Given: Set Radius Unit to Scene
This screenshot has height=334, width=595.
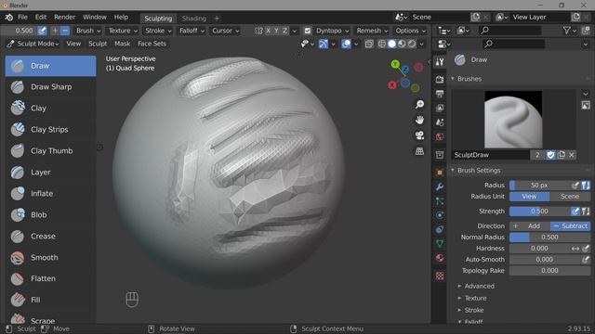Looking at the screenshot, I should [570, 197].
